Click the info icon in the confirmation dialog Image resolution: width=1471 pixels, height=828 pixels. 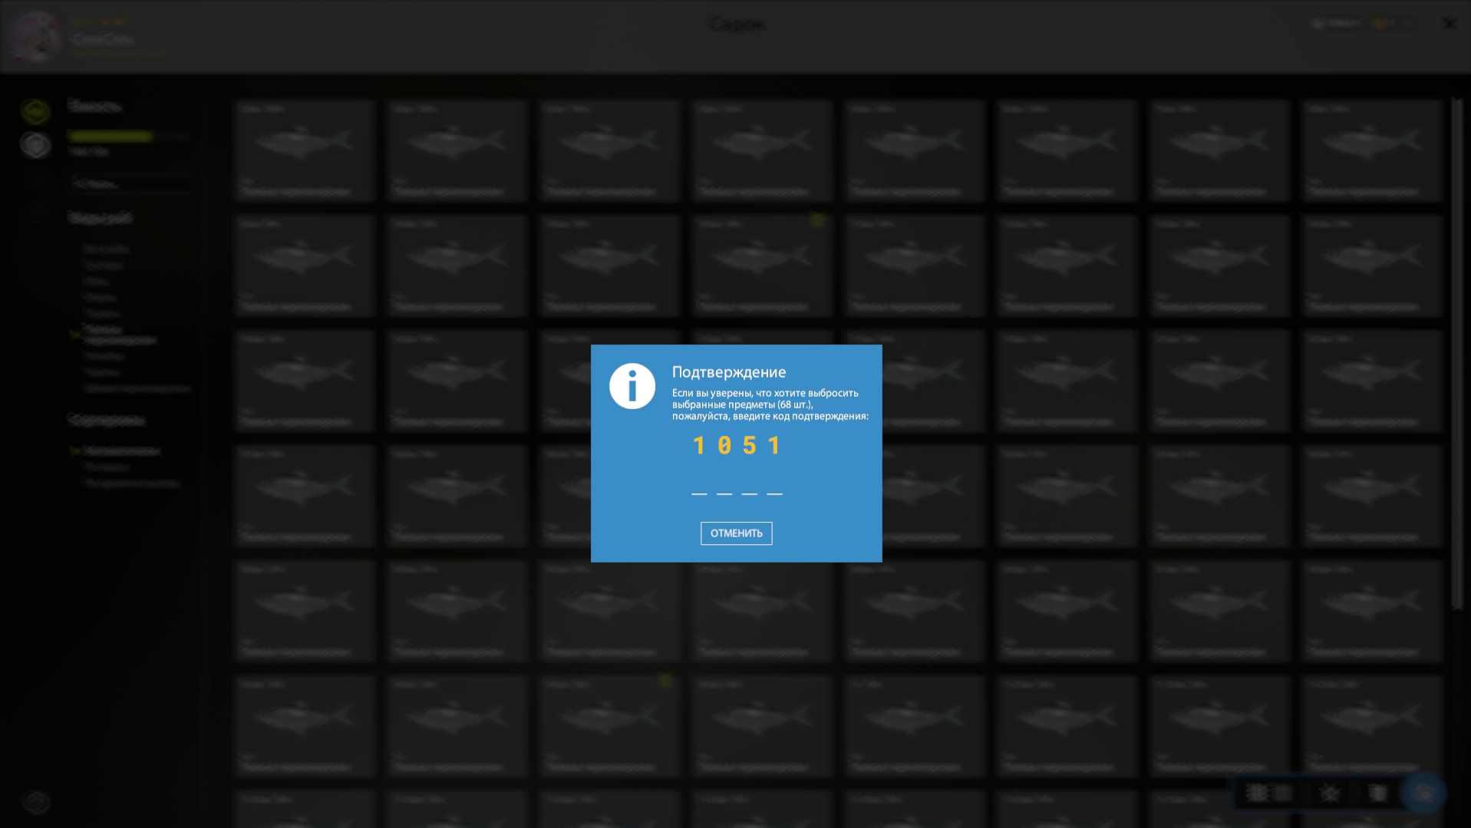point(632,386)
